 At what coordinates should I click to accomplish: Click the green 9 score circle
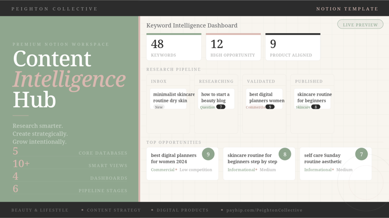pos(208,154)
